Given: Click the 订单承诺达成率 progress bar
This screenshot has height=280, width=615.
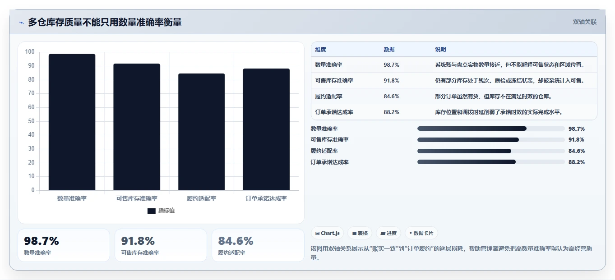Looking at the screenshot, I should 491,162.
